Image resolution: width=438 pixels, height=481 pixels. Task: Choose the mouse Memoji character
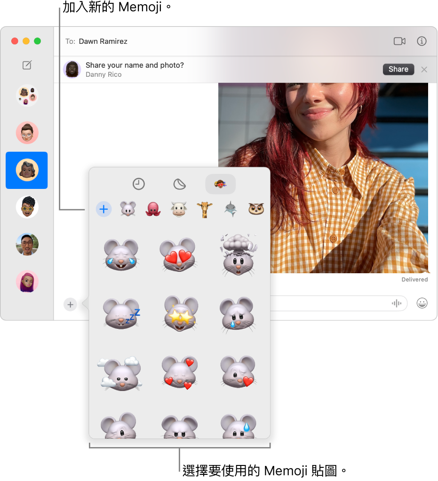[128, 209]
